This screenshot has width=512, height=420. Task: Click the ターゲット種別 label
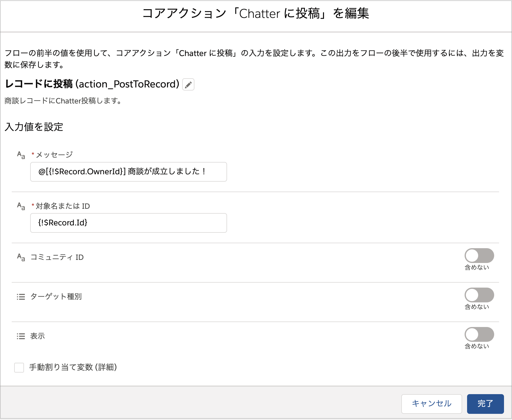[x=56, y=297]
